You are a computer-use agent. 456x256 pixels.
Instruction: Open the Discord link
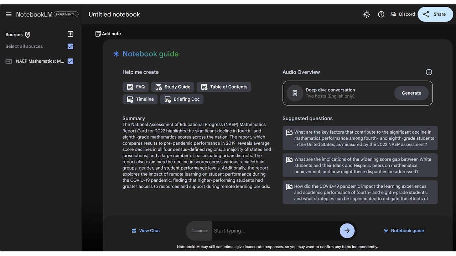click(x=403, y=14)
